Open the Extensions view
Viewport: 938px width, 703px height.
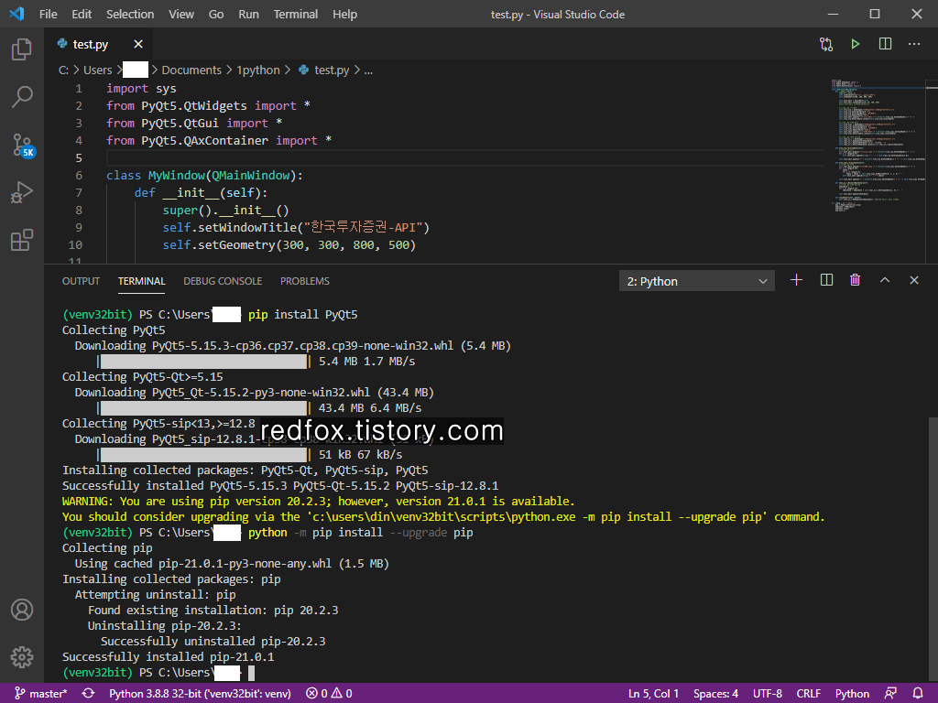pyautogui.click(x=22, y=241)
